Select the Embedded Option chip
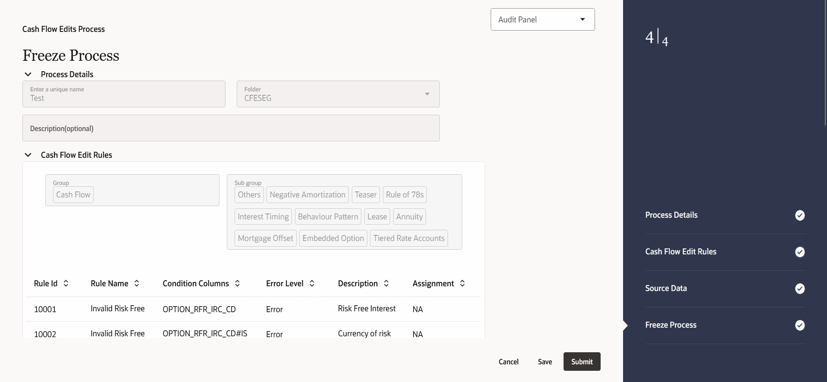 (333, 238)
